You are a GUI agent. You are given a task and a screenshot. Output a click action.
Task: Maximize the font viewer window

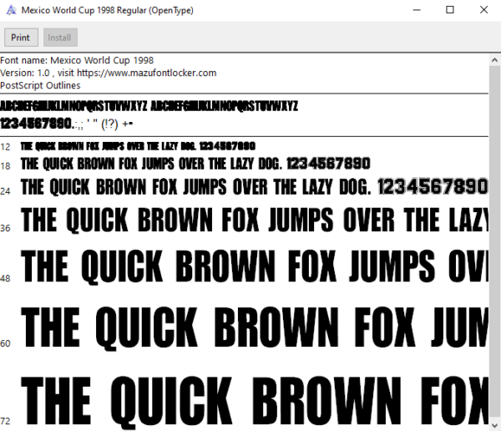450,10
